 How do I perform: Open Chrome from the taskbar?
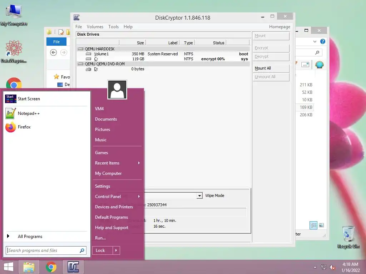(51, 267)
